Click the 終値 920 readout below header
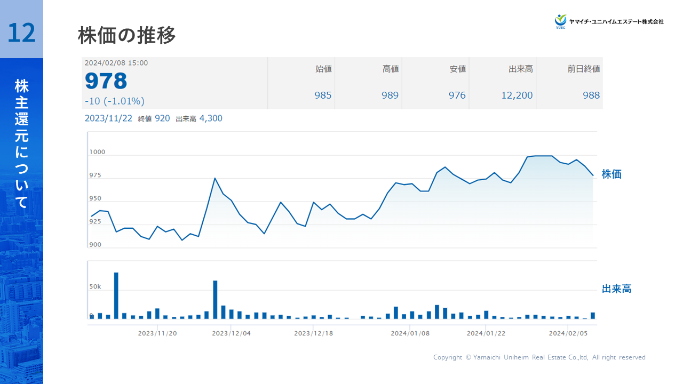683x384 pixels. pyautogui.click(x=154, y=118)
